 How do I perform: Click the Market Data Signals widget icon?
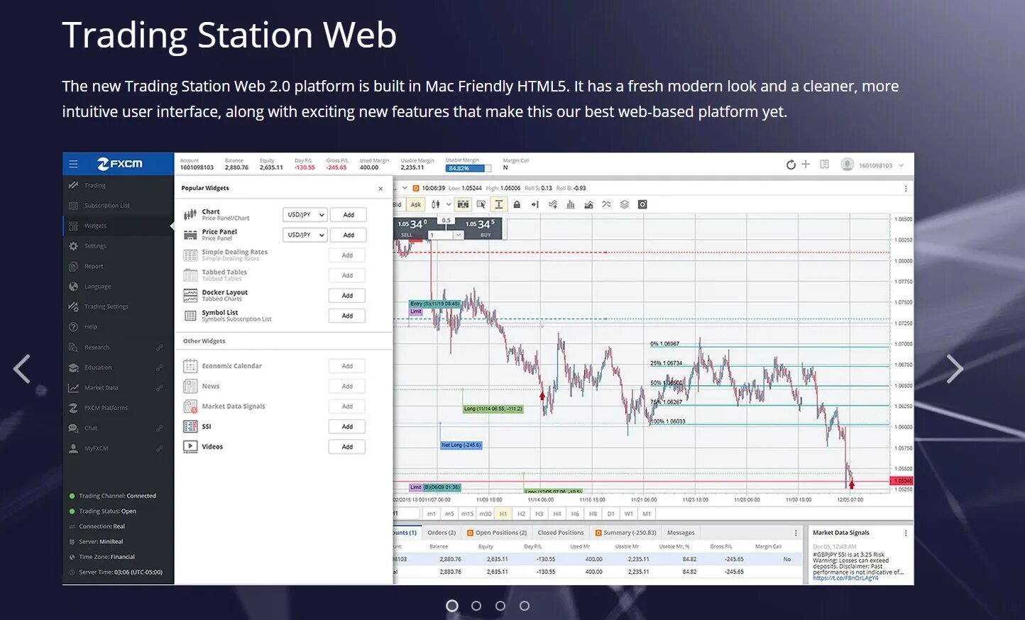pyautogui.click(x=190, y=406)
